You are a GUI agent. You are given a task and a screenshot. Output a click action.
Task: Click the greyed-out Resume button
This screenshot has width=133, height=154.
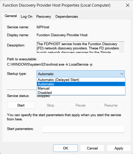tap(111, 105)
